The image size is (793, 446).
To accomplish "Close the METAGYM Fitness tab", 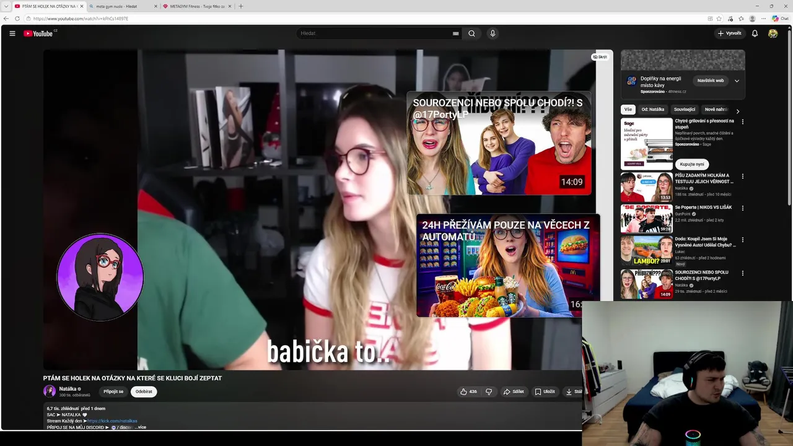I will [229, 6].
